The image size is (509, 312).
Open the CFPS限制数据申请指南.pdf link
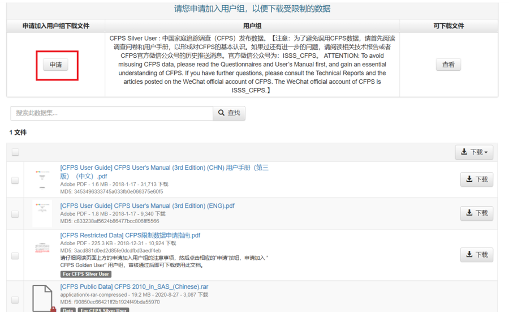[x=130, y=236]
